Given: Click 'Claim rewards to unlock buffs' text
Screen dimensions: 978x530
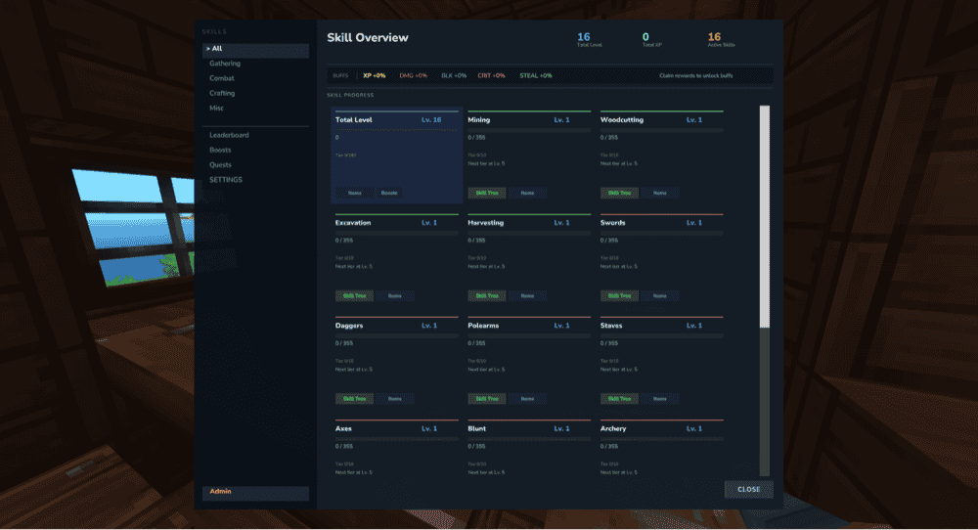Looking at the screenshot, I should (696, 76).
